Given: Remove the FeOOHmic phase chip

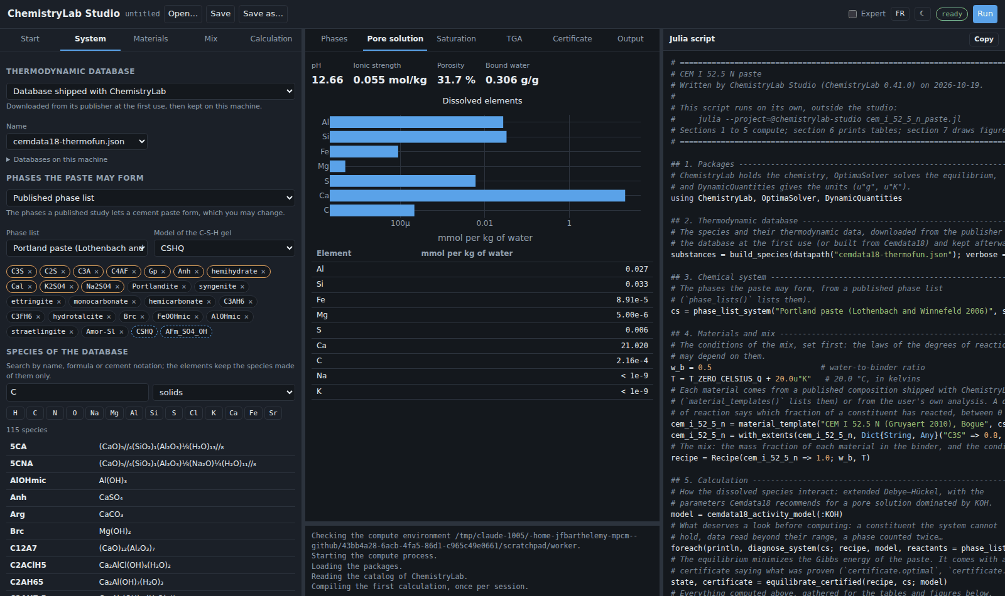Looking at the screenshot, I should [x=197, y=317].
